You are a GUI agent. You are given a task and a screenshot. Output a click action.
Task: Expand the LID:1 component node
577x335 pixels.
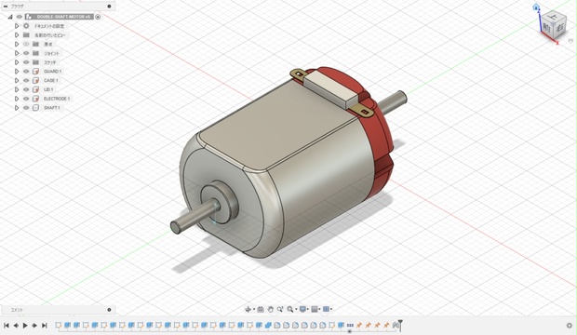[x=17, y=89]
